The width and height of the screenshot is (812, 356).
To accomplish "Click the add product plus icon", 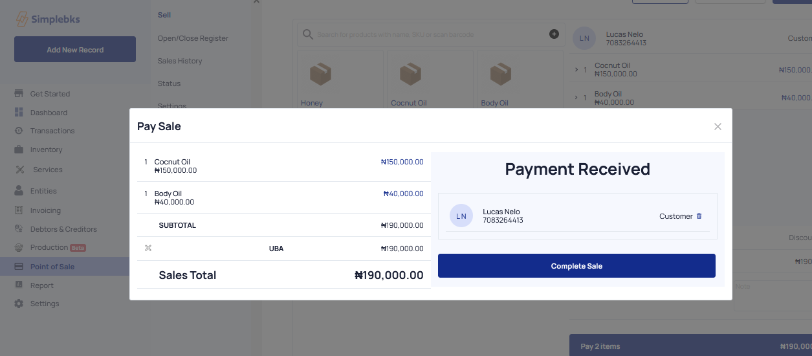I will 554,34.
